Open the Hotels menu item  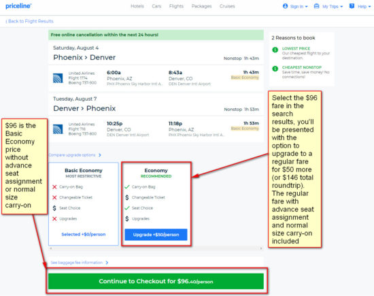tap(137, 6)
